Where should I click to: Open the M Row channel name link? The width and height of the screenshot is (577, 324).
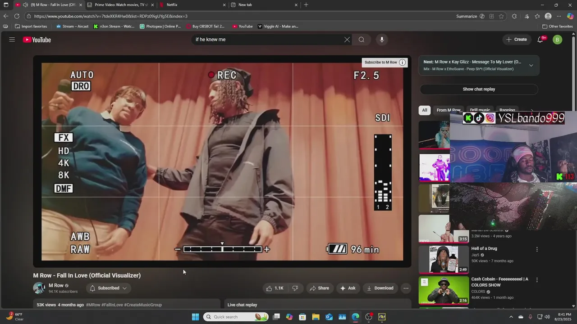(56, 285)
